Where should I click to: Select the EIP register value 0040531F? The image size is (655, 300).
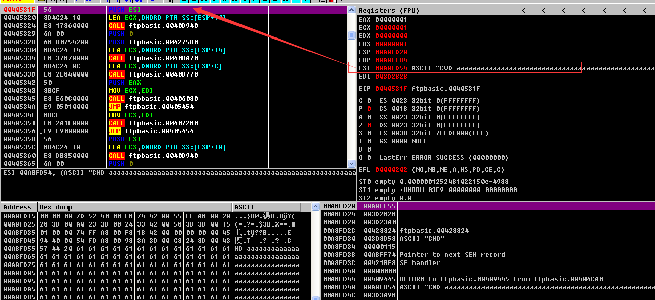click(x=391, y=89)
